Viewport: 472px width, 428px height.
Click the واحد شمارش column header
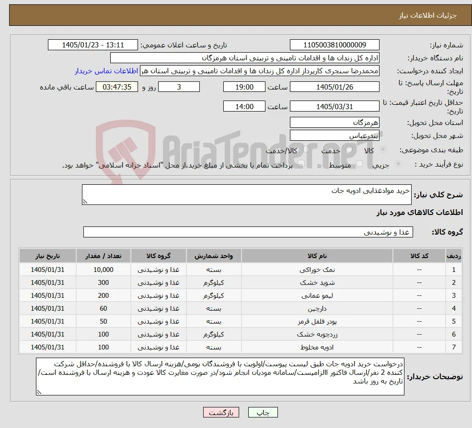214,256
